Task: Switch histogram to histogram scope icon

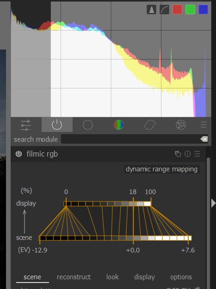Action: [x=151, y=9]
